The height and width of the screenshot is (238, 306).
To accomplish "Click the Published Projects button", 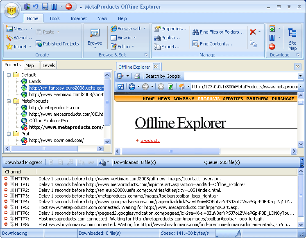I will pos(57,44).
